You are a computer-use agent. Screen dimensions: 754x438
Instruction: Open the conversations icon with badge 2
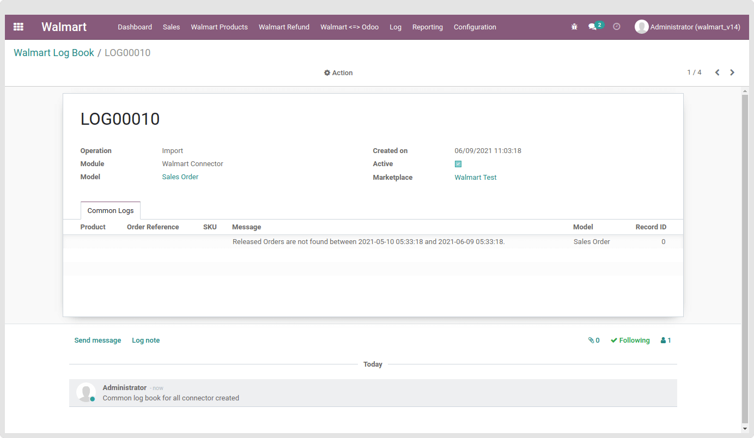pos(595,26)
